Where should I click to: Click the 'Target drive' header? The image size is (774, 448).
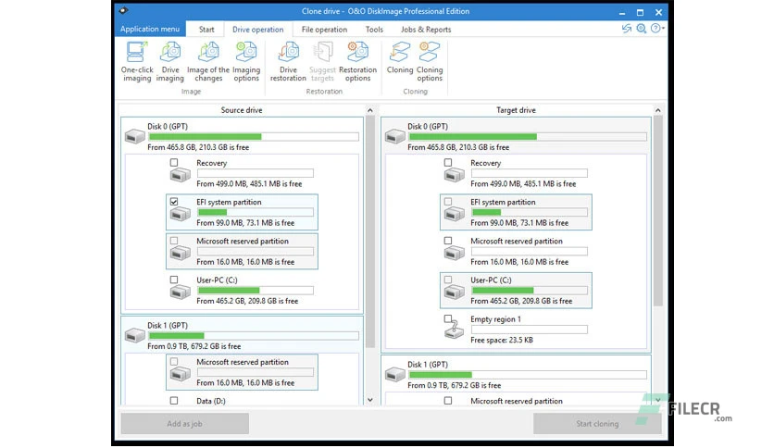pos(516,110)
